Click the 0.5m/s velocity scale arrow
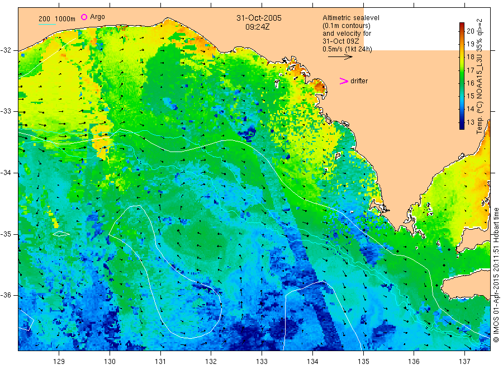The height and width of the screenshot is (369, 503). pos(340,57)
